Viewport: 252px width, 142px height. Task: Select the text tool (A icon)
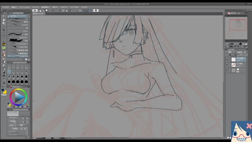(4, 83)
